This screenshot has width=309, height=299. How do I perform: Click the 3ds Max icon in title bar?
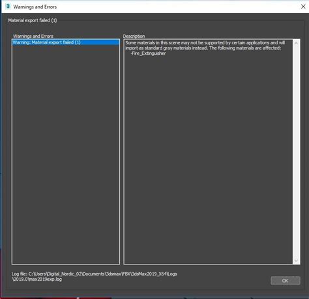pos(8,7)
